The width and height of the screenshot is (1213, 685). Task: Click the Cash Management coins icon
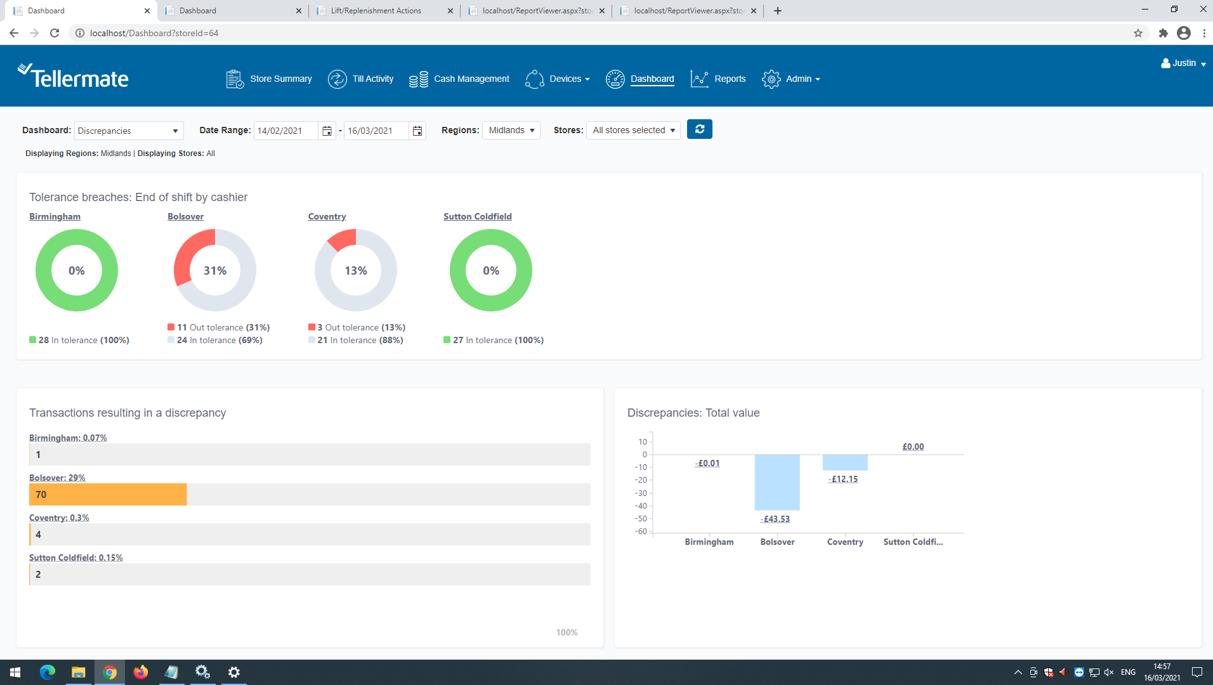pyautogui.click(x=418, y=79)
